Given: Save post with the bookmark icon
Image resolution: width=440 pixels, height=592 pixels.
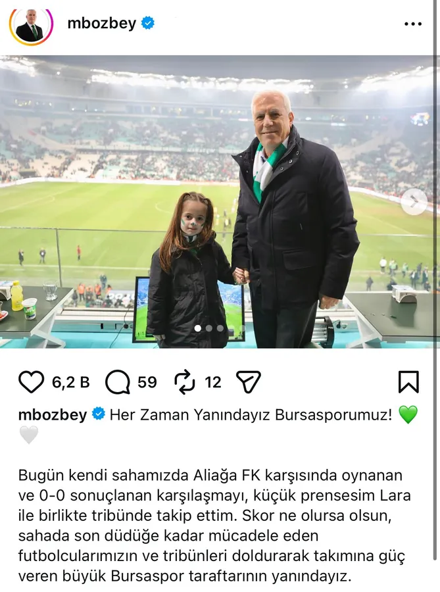Looking at the screenshot, I should 408,382.
